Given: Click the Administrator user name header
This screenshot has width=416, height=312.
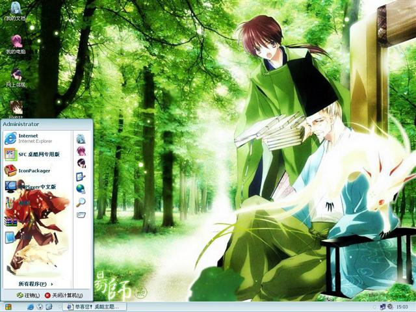Looking at the screenshot, I should click(x=21, y=124).
